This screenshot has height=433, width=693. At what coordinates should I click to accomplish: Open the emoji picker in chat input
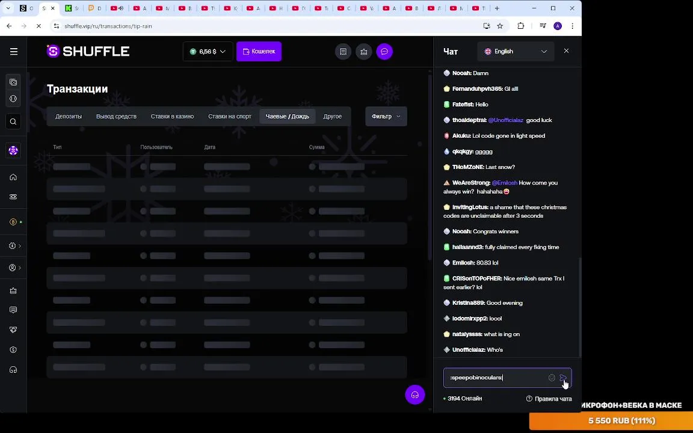(x=552, y=378)
